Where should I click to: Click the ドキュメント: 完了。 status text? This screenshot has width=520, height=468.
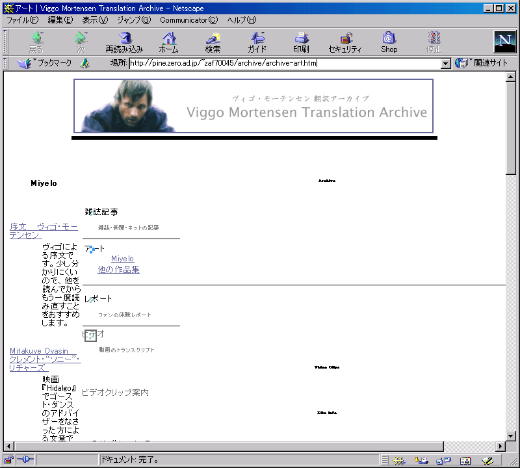click(x=129, y=460)
